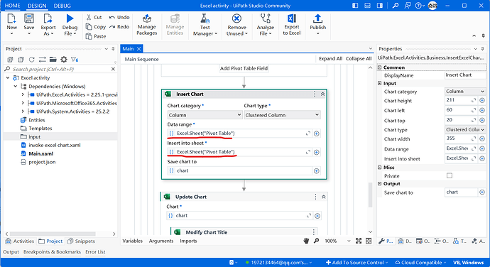This screenshot has width=490, height=267.
Task: Redo the last action
Action: tap(119, 27)
